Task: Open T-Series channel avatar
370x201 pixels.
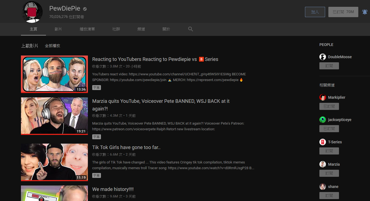Action: [323, 142]
